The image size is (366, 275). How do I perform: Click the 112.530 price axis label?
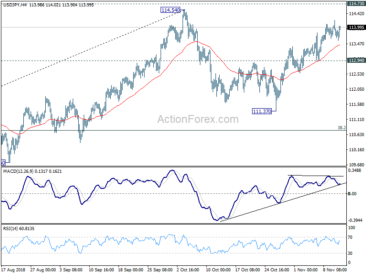(x=356, y=74)
